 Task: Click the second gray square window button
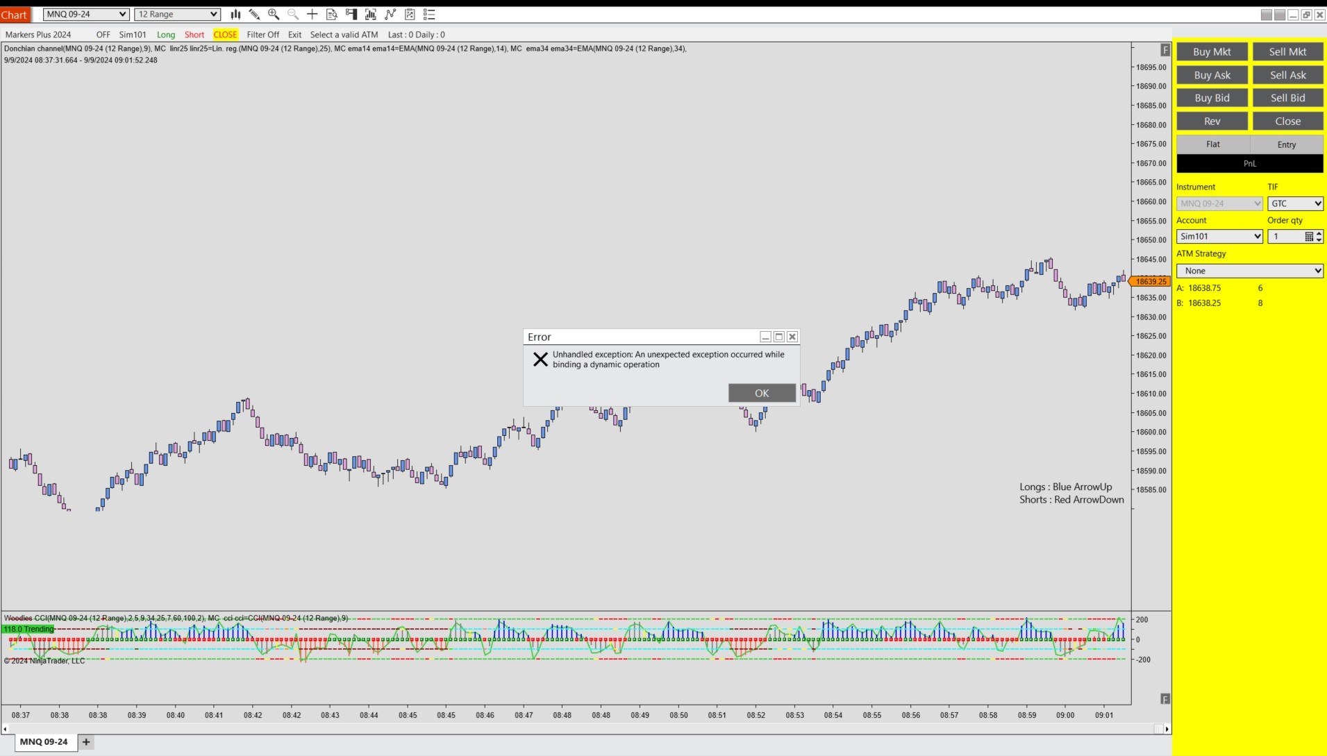pyautogui.click(x=1280, y=15)
